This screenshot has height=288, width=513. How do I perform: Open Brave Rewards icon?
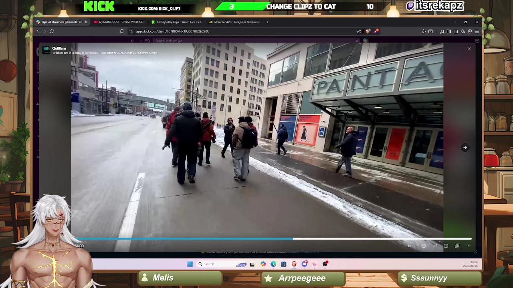[x=376, y=31]
